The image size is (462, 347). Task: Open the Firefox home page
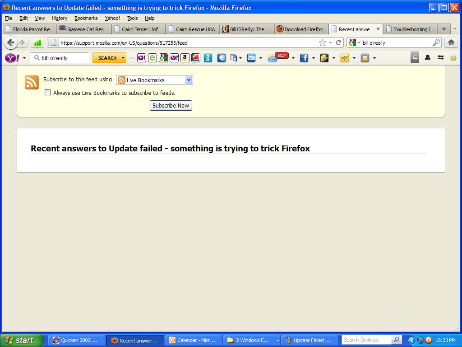coord(451,43)
